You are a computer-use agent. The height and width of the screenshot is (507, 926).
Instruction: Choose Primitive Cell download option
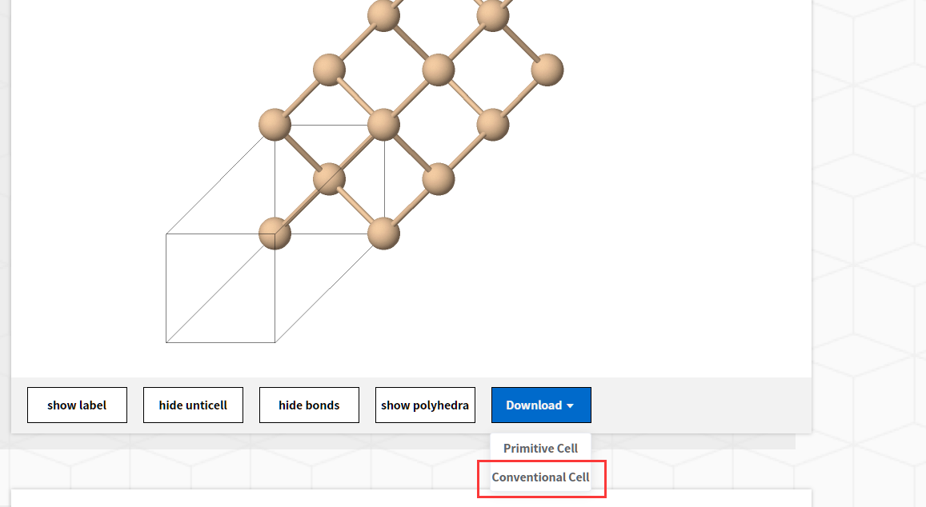[x=540, y=448]
